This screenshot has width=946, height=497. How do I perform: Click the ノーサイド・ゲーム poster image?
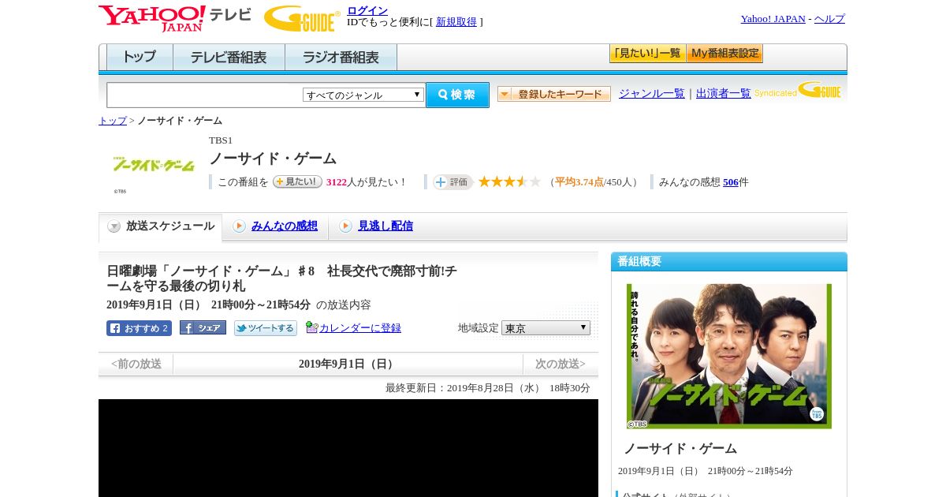coord(729,357)
